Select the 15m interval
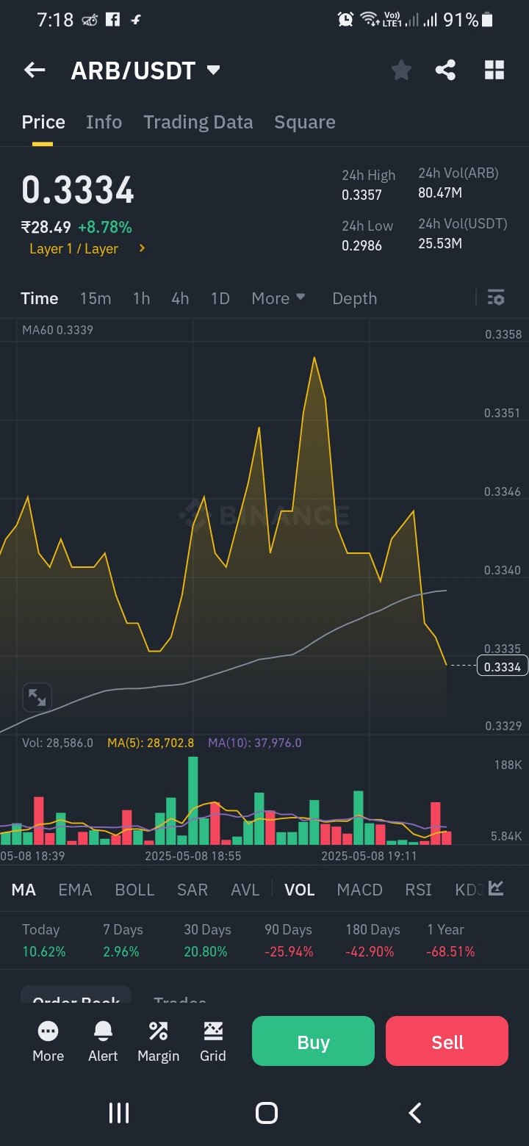529x1146 pixels. [96, 298]
